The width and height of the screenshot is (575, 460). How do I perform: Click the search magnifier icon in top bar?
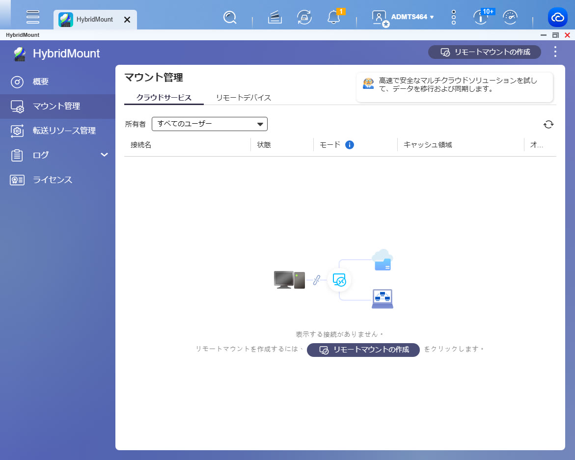pyautogui.click(x=229, y=18)
